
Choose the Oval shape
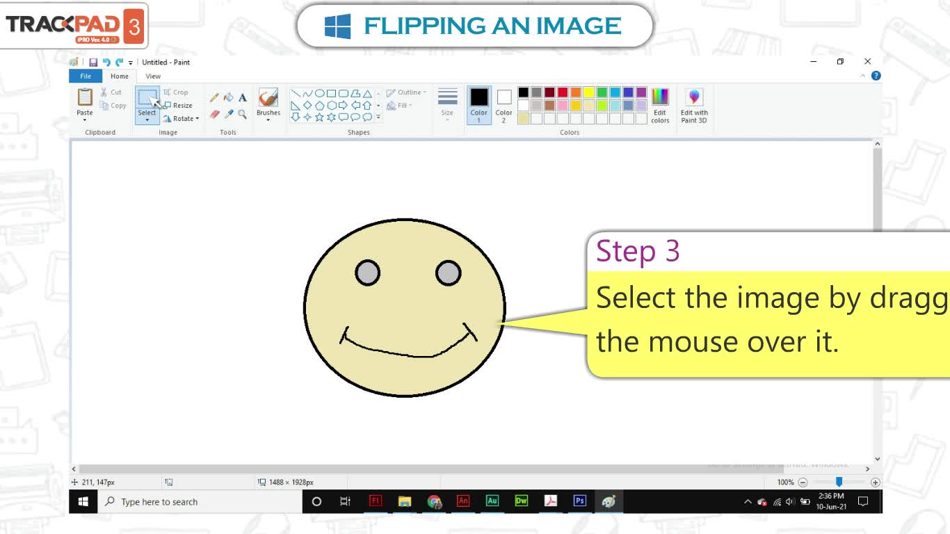tap(319, 93)
